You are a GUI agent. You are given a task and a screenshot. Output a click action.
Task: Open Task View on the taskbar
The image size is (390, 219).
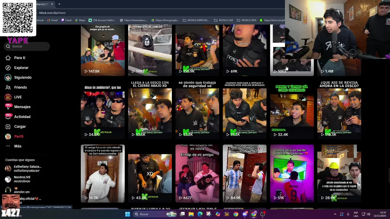(182, 214)
